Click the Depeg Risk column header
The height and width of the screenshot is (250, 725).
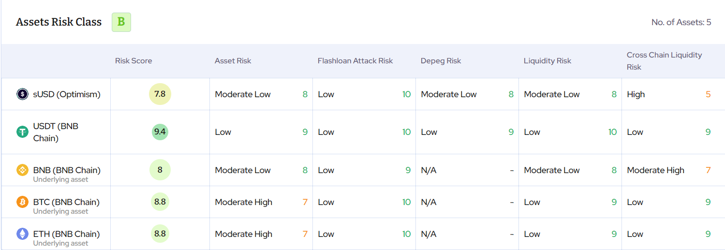click(x=441, y=61)
